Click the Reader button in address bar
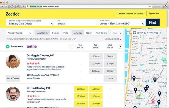 [x=157, y=6]
